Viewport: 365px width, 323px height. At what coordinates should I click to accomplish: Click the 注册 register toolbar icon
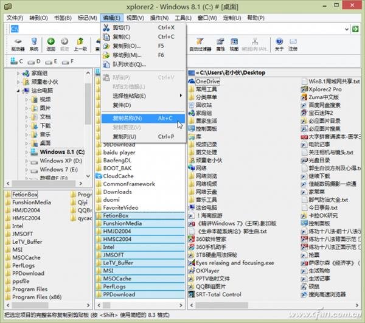point(293,44)
